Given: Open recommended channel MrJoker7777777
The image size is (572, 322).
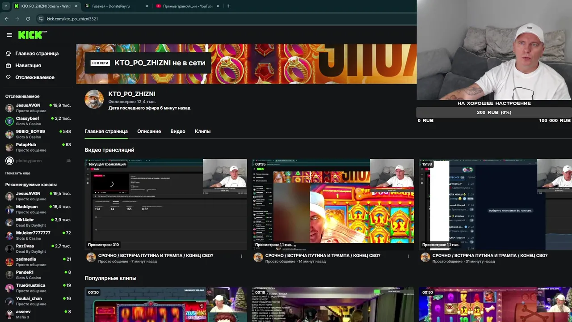Looking at the screenshot, I should (38, 235).
